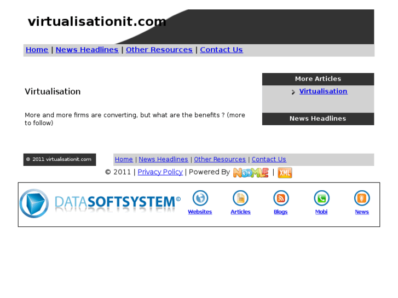Open the footer Contact Us link
Viewport: 398px width, 298px height.
click(269, 159)
